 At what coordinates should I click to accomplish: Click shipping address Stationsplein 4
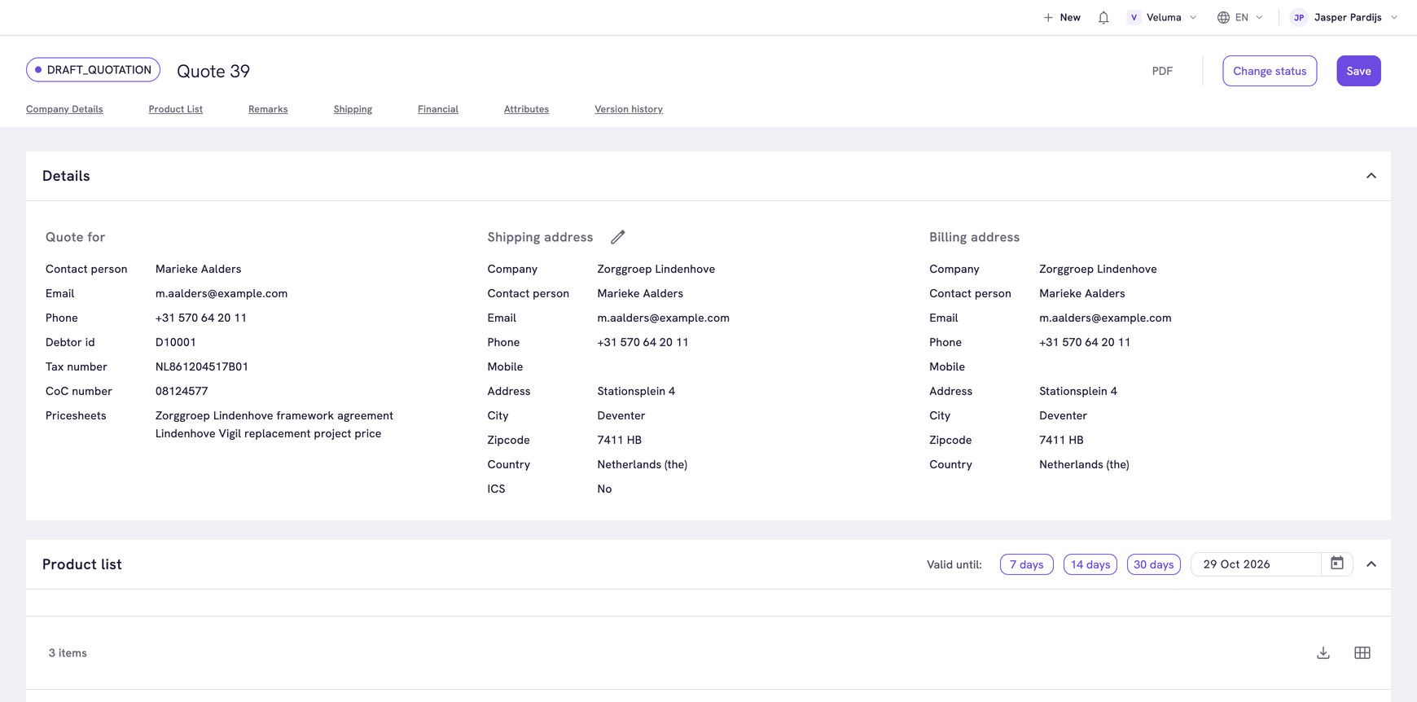636,391
